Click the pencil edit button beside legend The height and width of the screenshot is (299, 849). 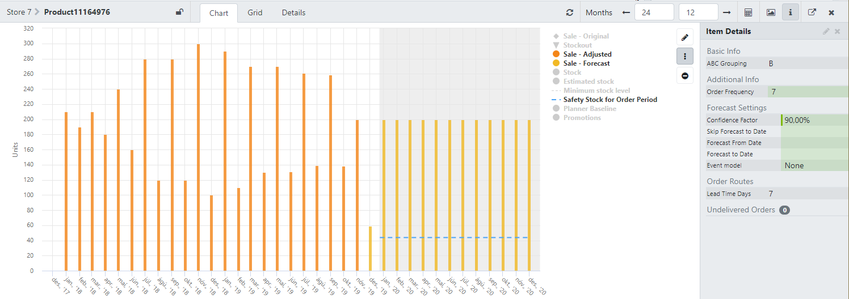[685, 37]
